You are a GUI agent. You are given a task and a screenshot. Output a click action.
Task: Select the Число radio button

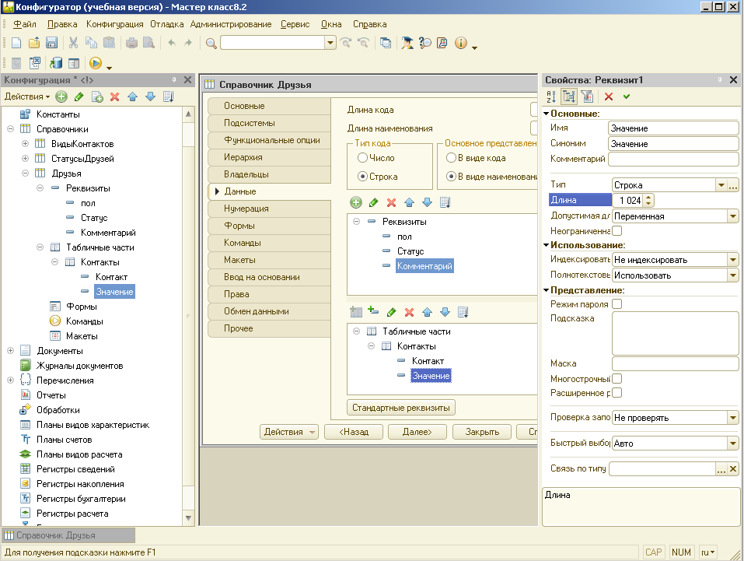coord(363,158)
